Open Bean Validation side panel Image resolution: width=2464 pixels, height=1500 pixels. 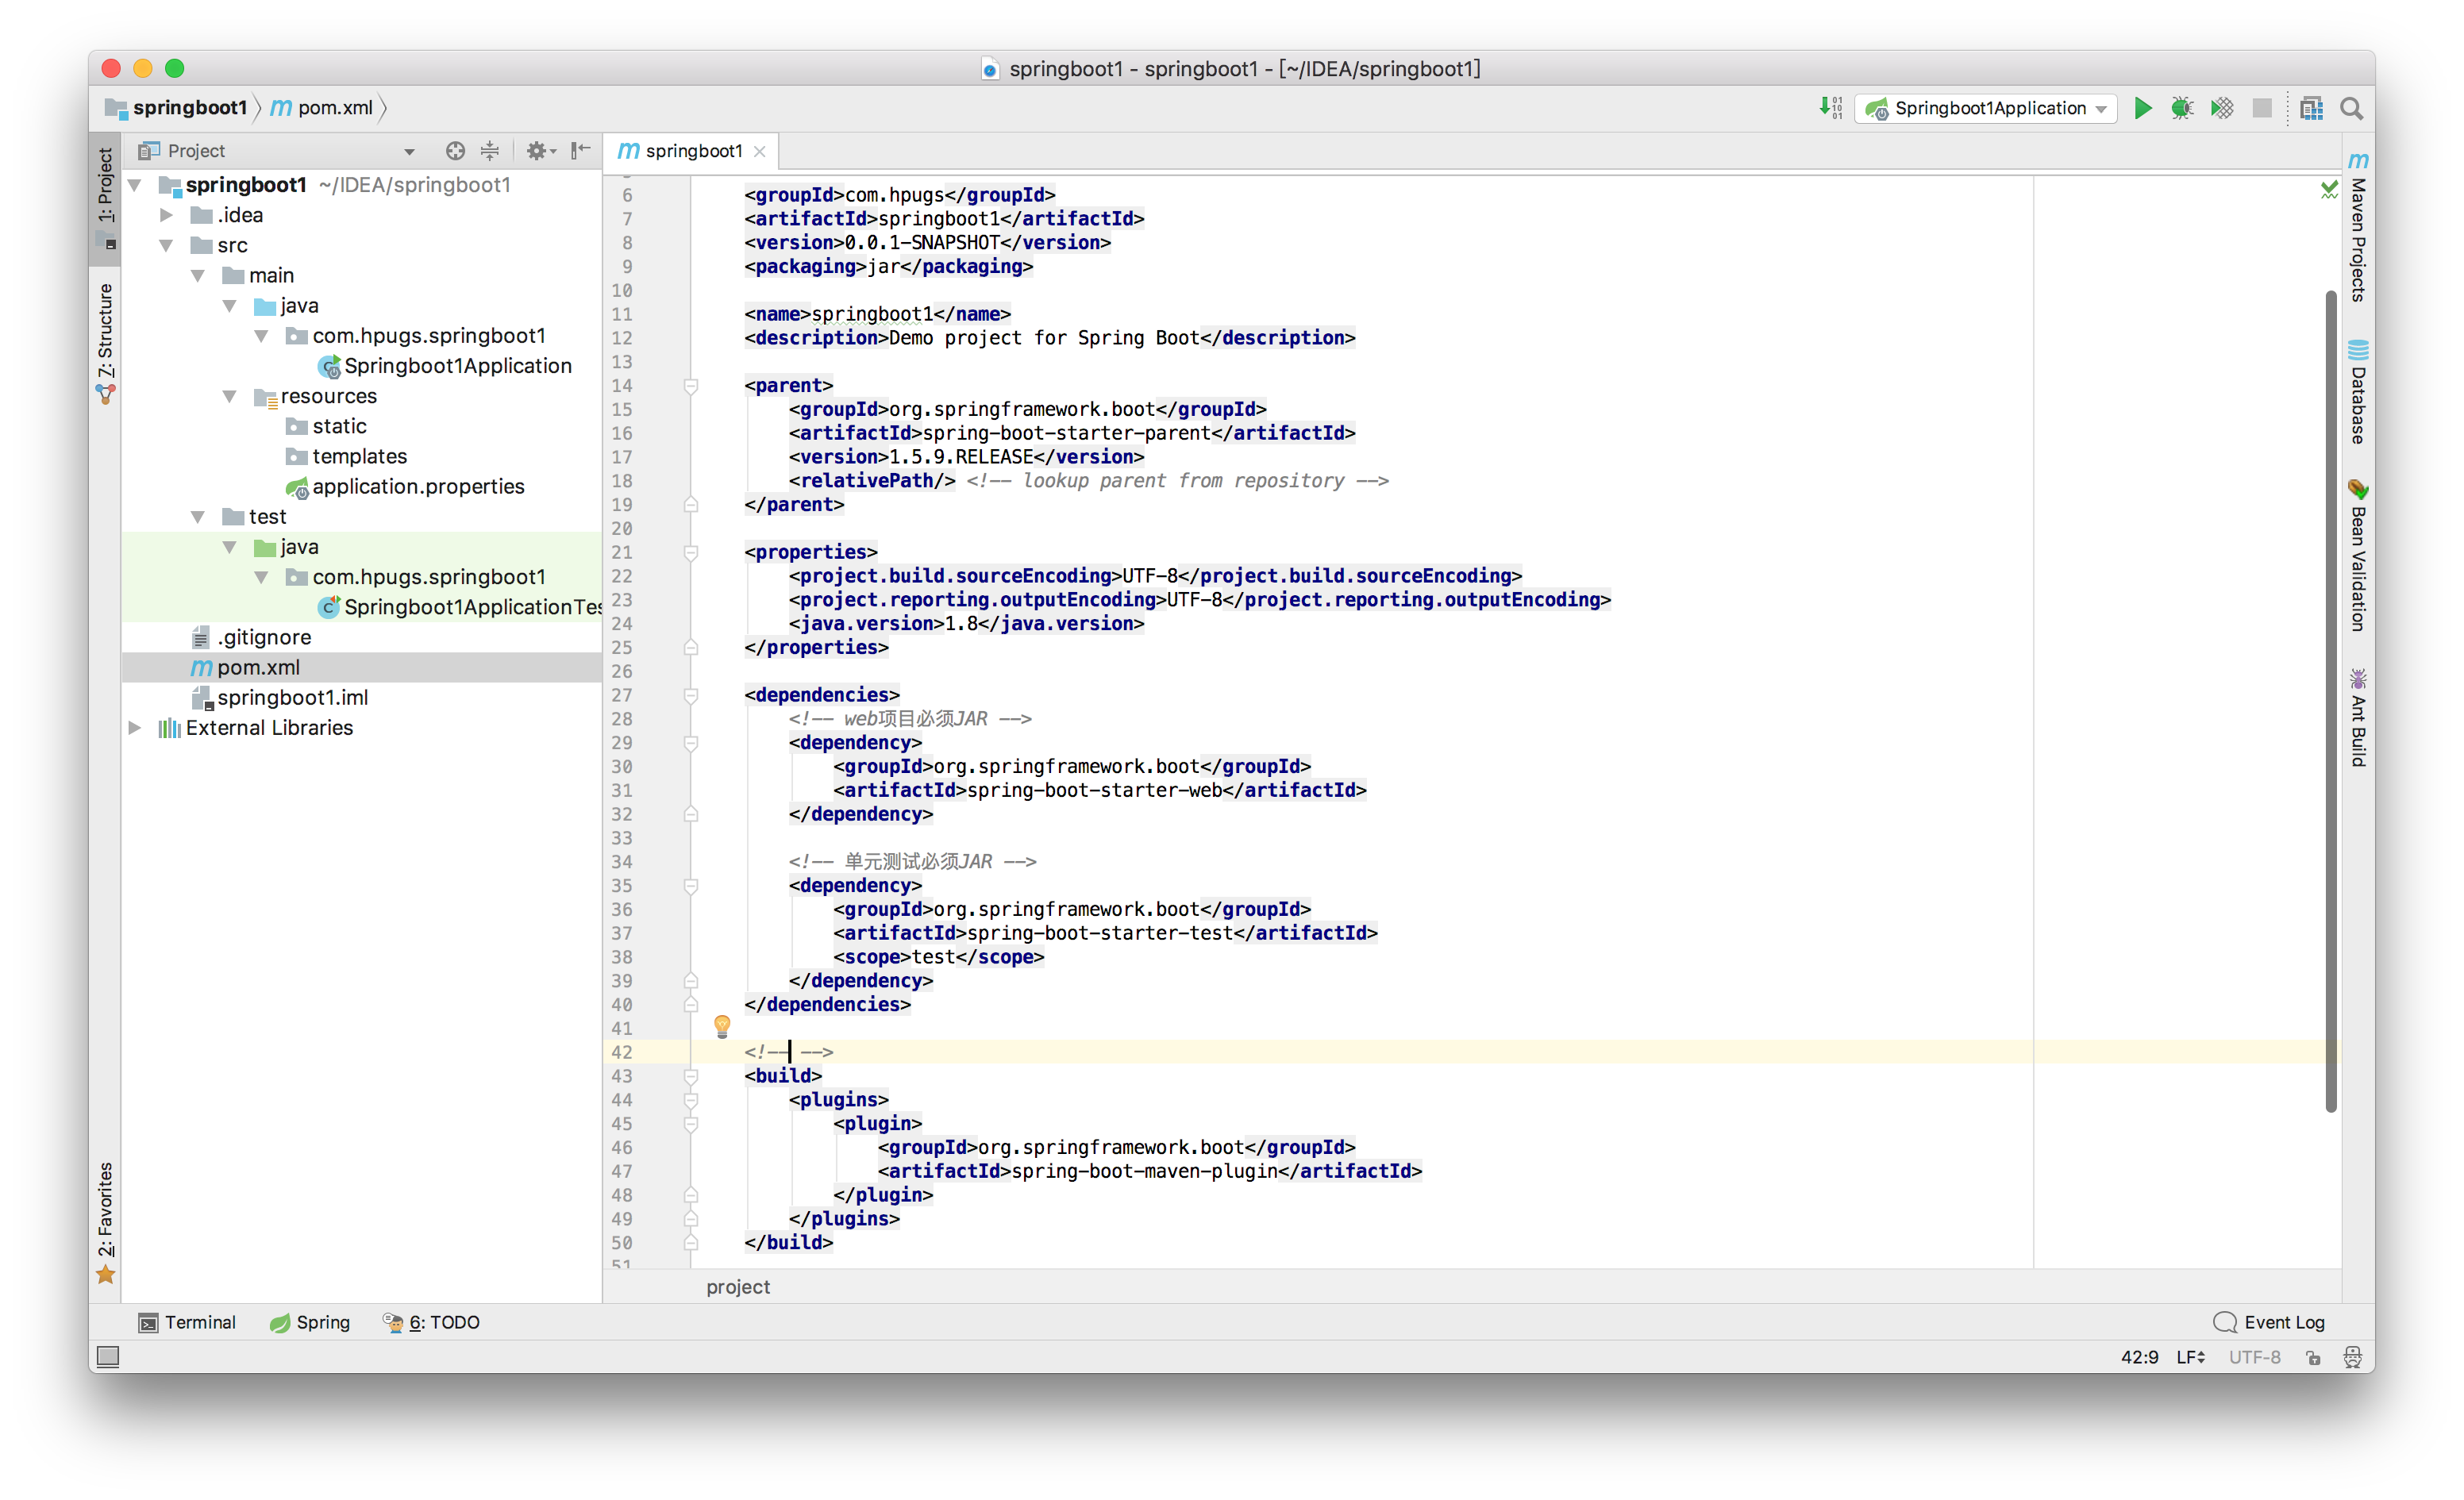coord(2358,555)
